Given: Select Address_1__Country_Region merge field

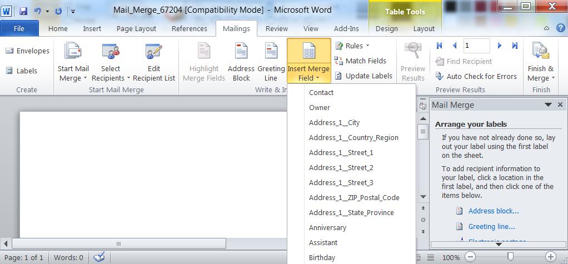Looking at the screenshot, I should coord(351,138).
